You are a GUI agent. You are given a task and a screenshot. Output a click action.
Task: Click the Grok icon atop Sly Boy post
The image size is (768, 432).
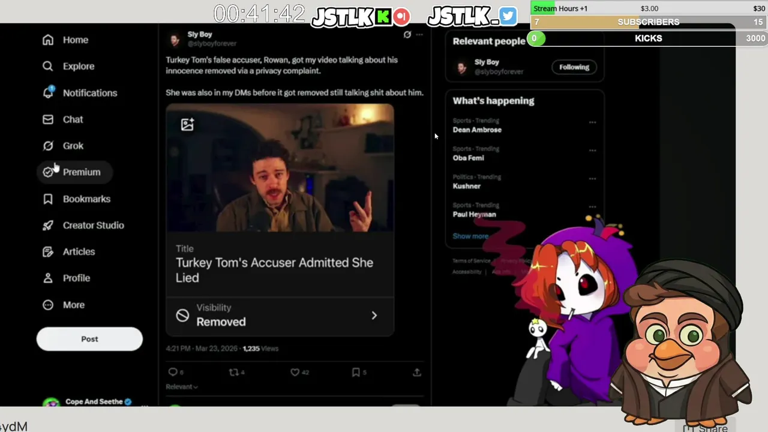[407, 35]
